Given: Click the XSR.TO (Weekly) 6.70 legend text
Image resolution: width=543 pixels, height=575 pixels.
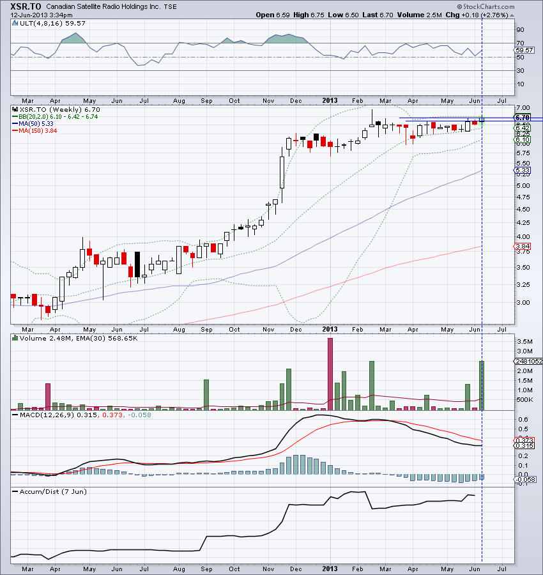Looking at the screenshot, I should click(x=60, y=109).
